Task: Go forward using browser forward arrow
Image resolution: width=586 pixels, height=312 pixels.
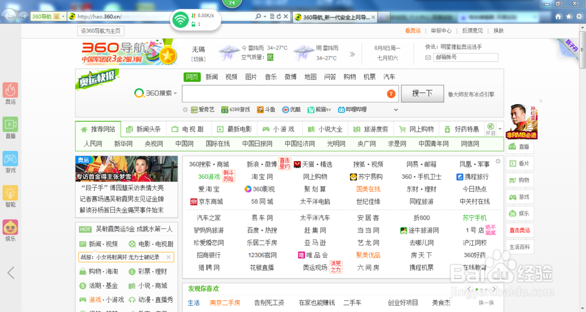Action: click(23, 16)
